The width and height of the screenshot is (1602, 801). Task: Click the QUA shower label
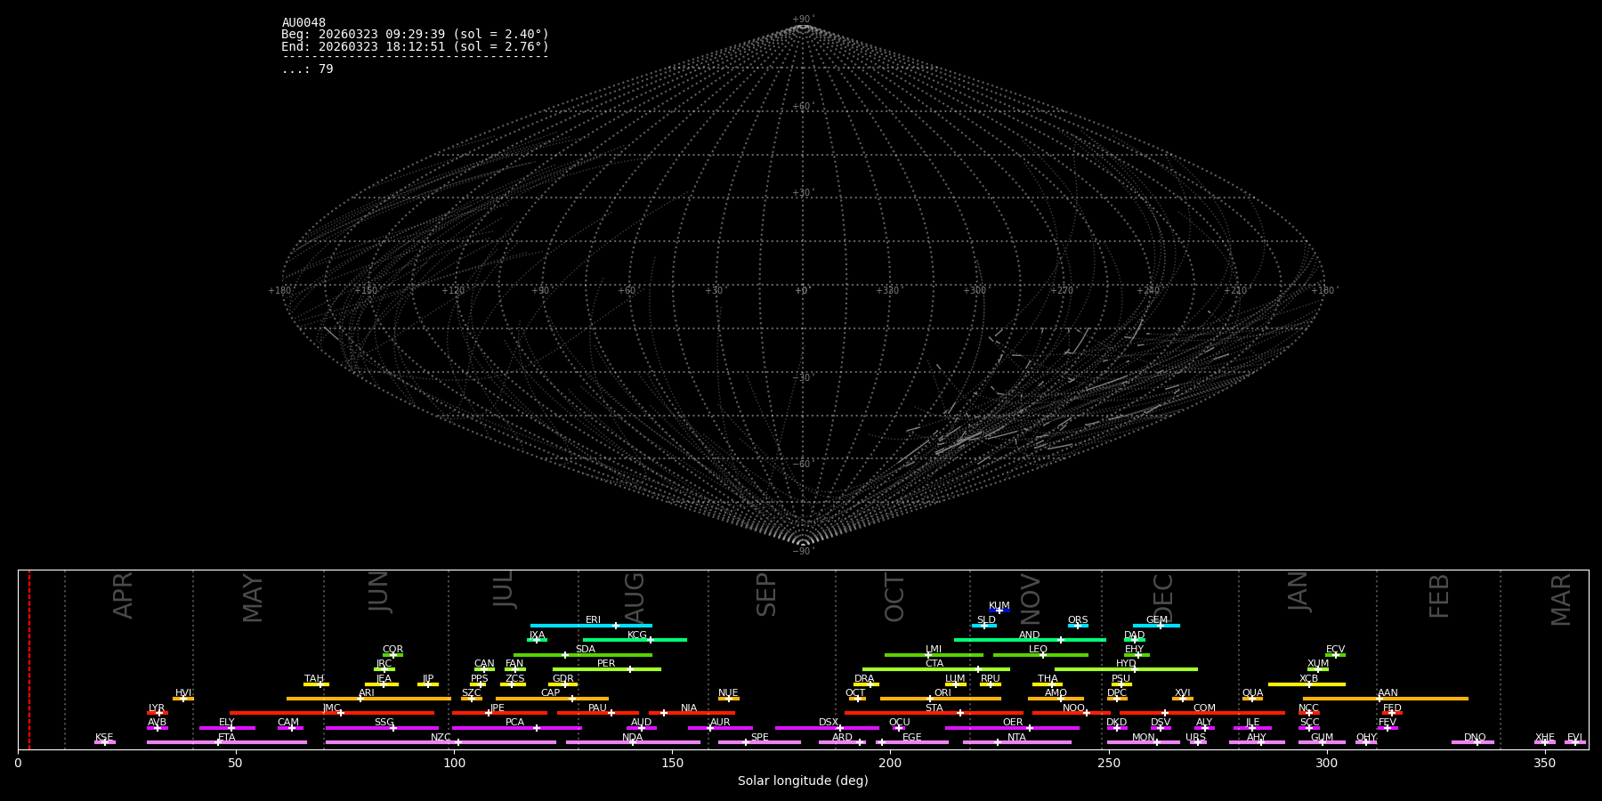[1252, 693]
